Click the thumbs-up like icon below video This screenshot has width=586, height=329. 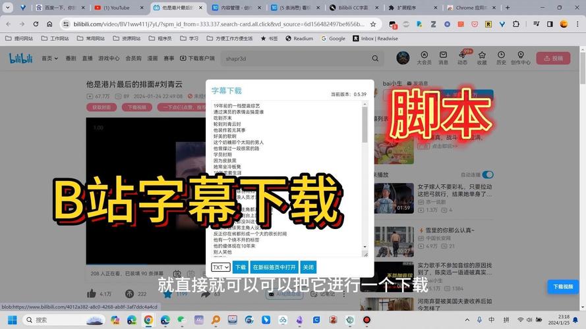click(x=92, y=293)
